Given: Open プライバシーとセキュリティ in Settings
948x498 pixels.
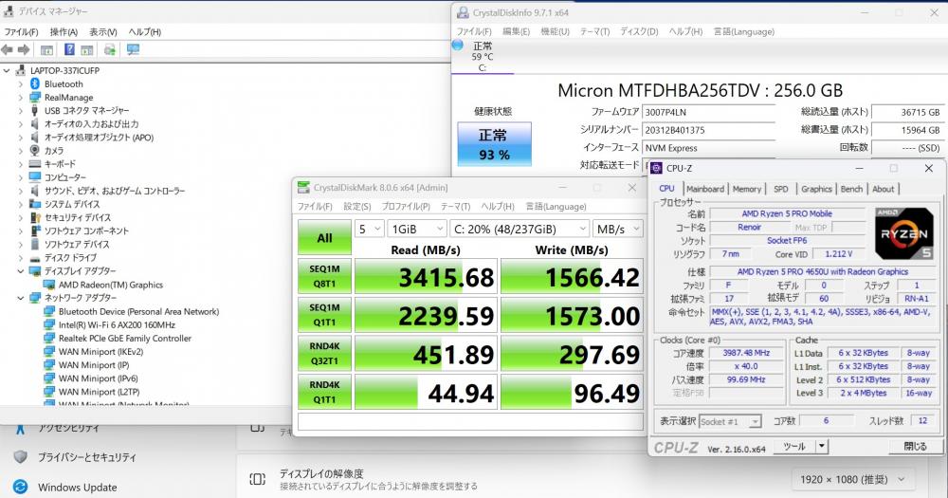Looking at the screenshot, I should tap(87, 457).
